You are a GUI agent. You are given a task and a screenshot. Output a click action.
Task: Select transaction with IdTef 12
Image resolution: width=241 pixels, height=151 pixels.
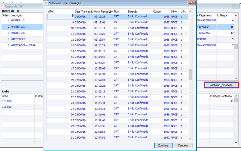(x=117, y=40)
